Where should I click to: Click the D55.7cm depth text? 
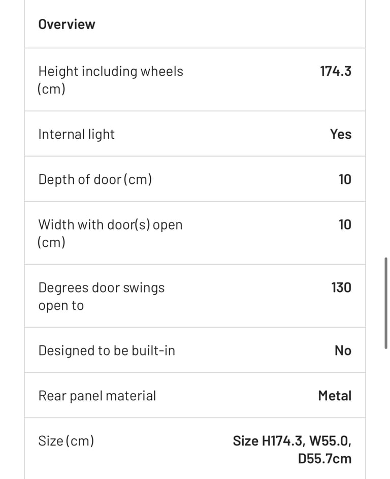pos(324,459)
